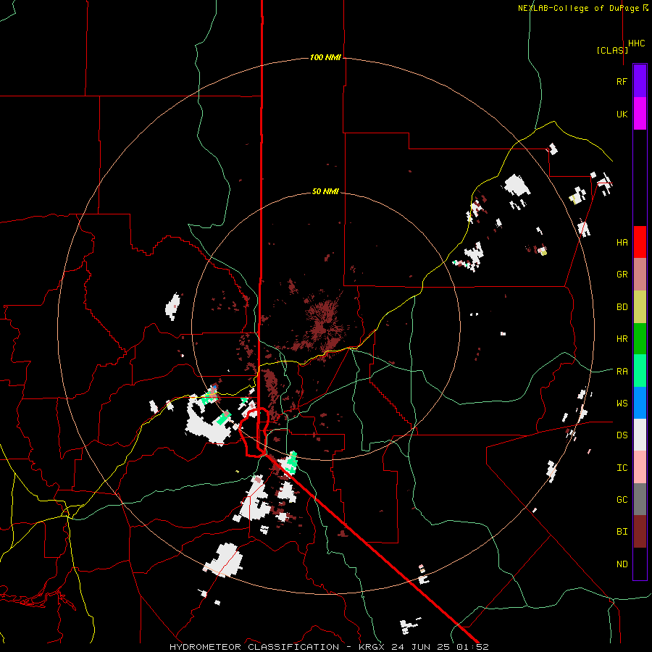Click the UK legend label
652x652 pixels.
tap(622, 114)
